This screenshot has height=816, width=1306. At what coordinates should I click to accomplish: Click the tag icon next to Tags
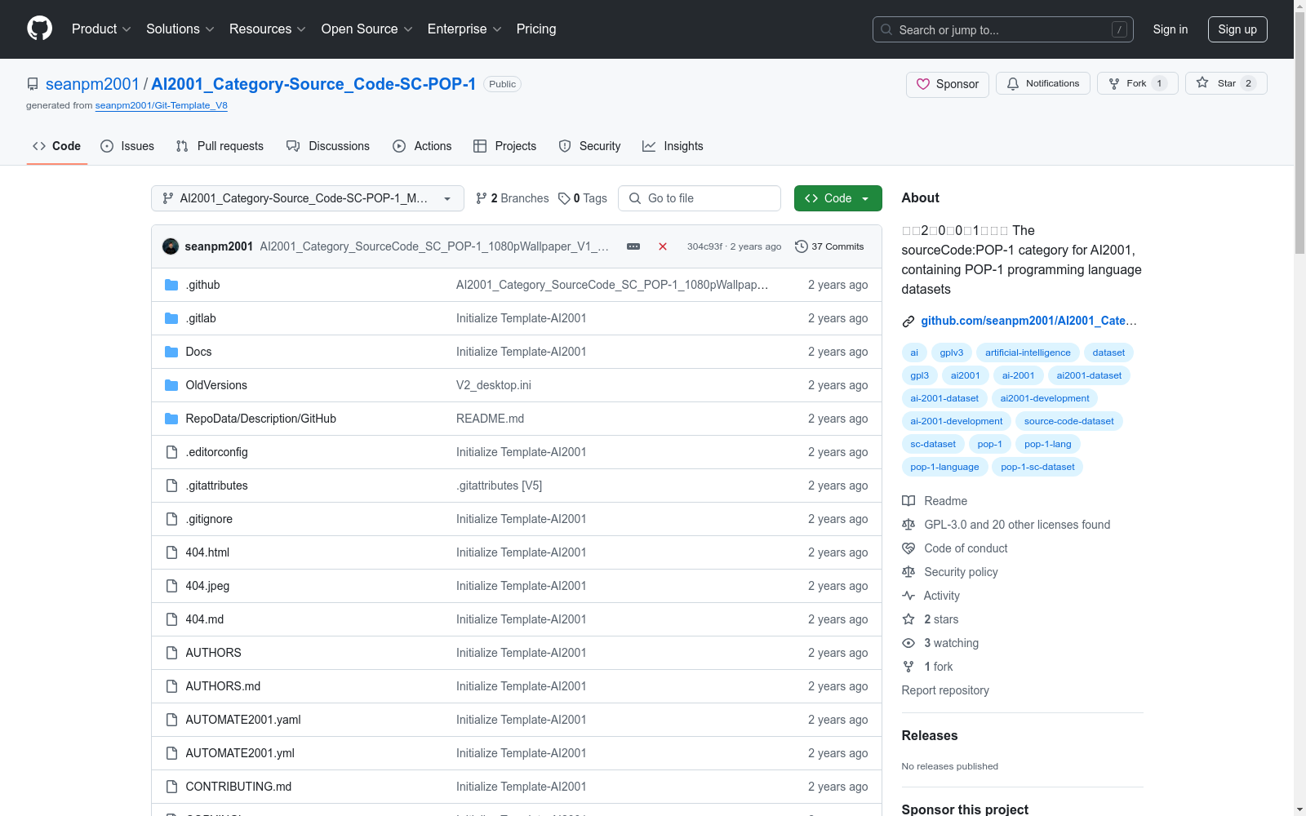point(564,198)
